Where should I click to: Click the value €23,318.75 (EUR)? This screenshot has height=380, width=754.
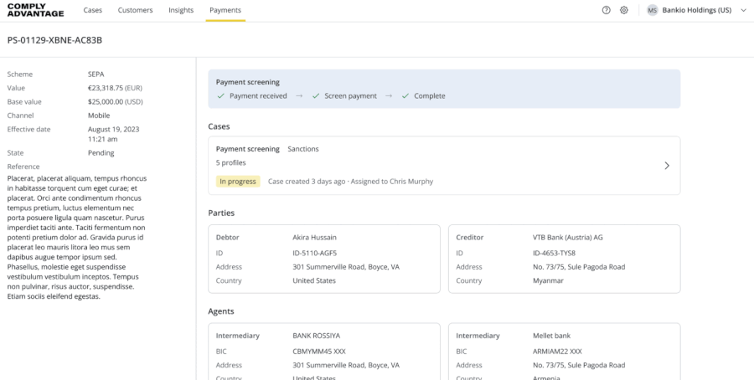115,88
